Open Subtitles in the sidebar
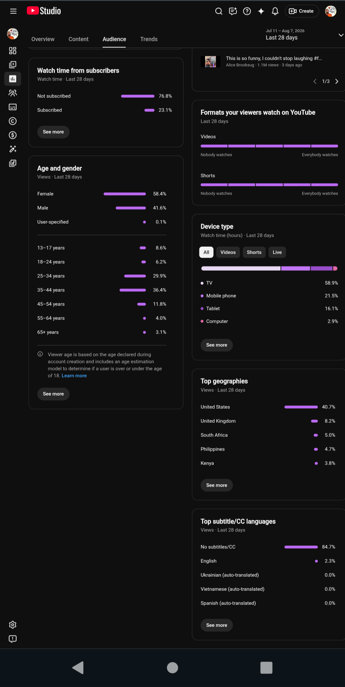345x687 pixels. point(13,107)
